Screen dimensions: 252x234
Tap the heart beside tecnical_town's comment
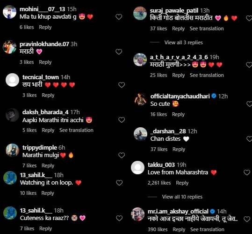[122, 85]
